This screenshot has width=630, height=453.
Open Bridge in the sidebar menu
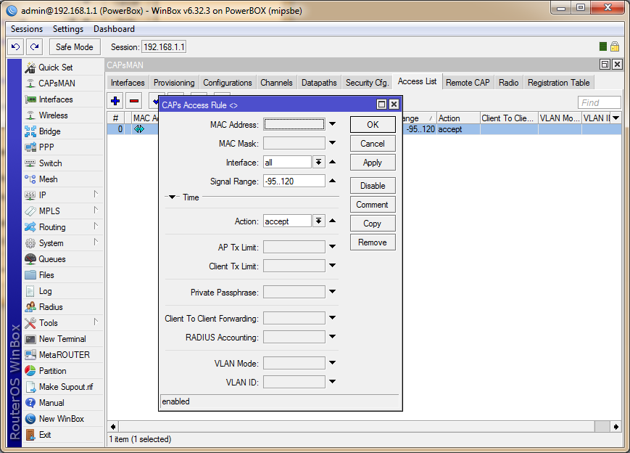point(49,131)
